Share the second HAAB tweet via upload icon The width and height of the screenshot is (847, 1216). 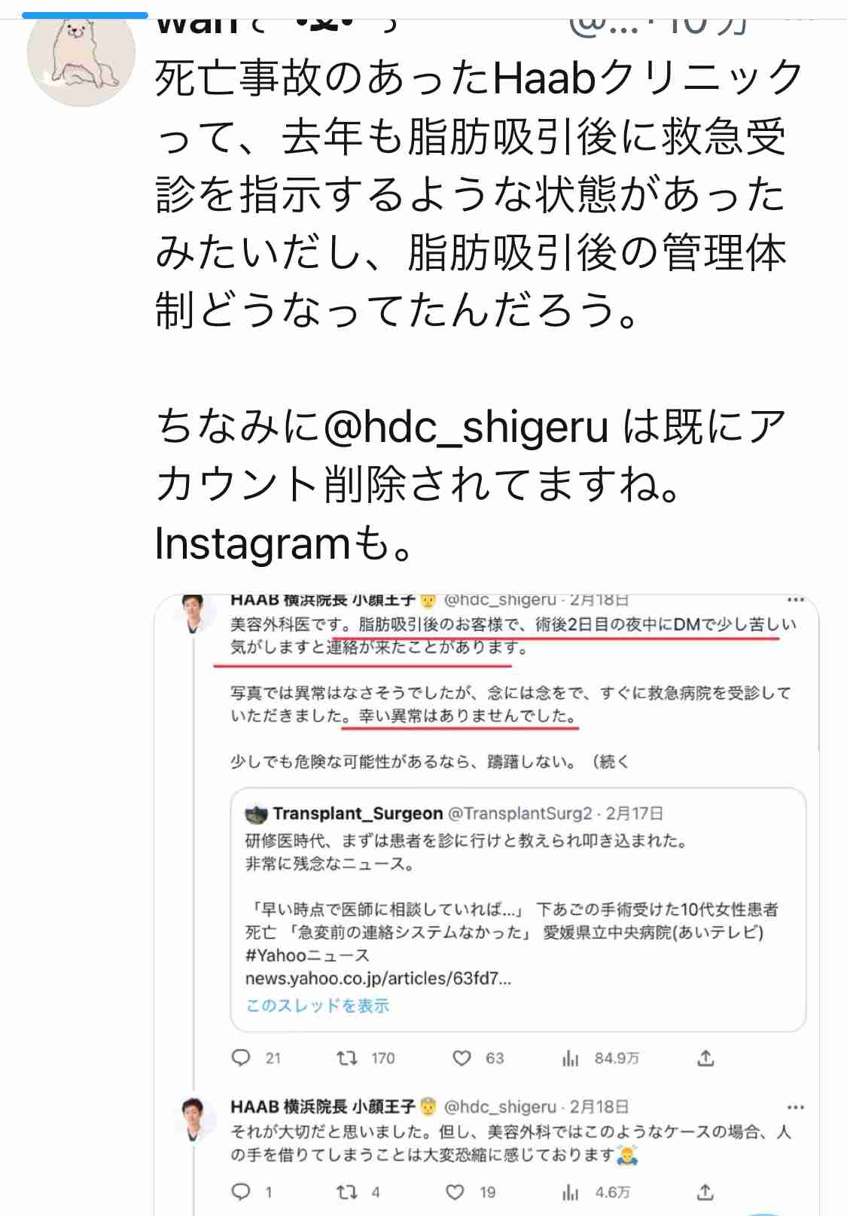[x=705, y=1192]
